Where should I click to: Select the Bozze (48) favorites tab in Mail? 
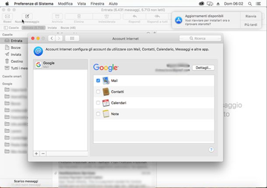[x=68, y=28]
